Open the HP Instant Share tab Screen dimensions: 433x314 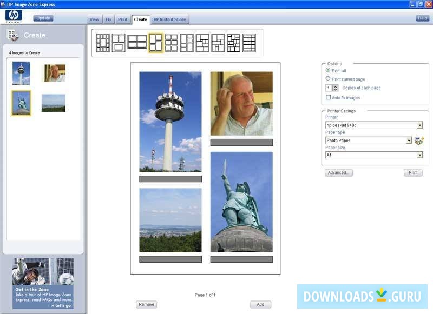tap(169, 18)
